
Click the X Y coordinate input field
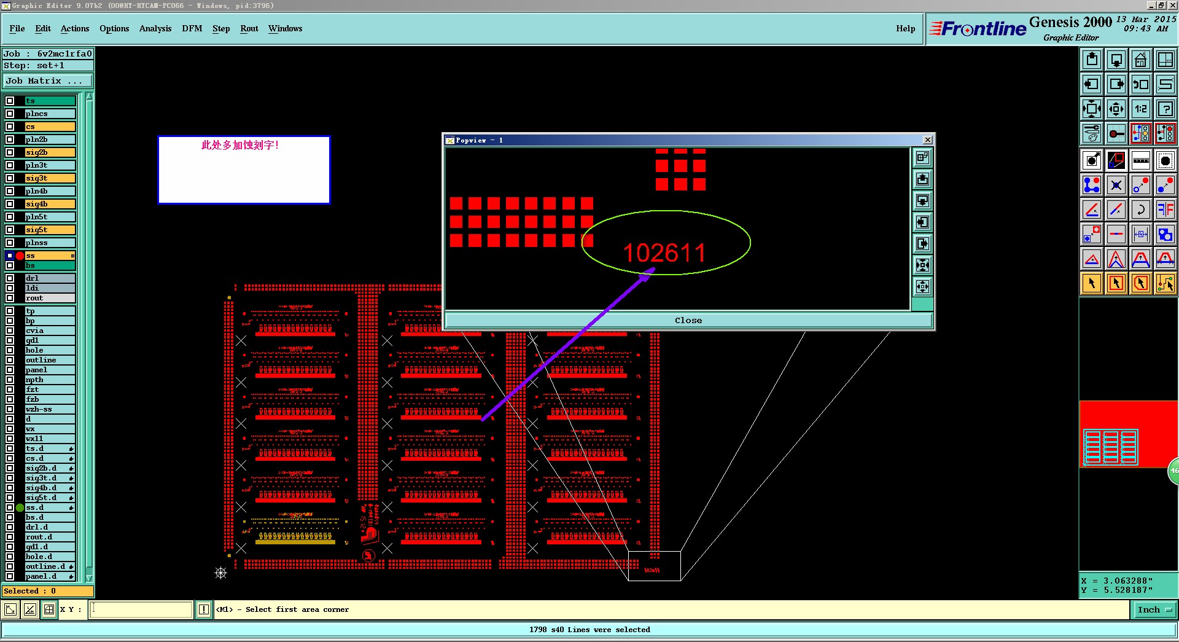[x=142, y=609]
